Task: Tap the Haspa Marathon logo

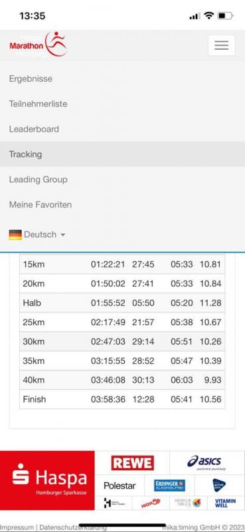Action: pos(39,45)
